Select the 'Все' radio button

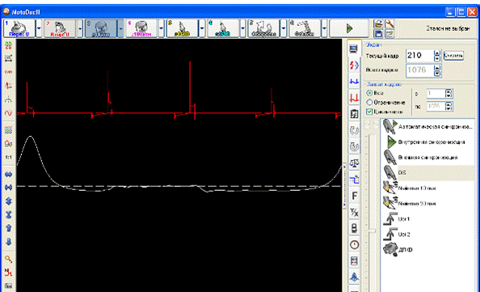[369, 93]
